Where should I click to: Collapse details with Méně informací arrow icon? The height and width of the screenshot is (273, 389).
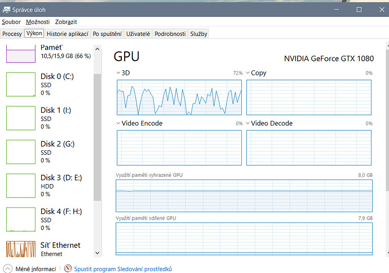click(x=8, y=269)
